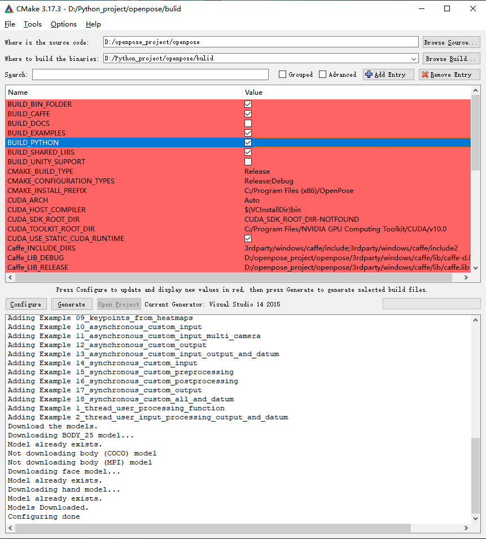Enable the Advanced checkbox
Viewport: 486px width, 539px height.
pos(322,74)
